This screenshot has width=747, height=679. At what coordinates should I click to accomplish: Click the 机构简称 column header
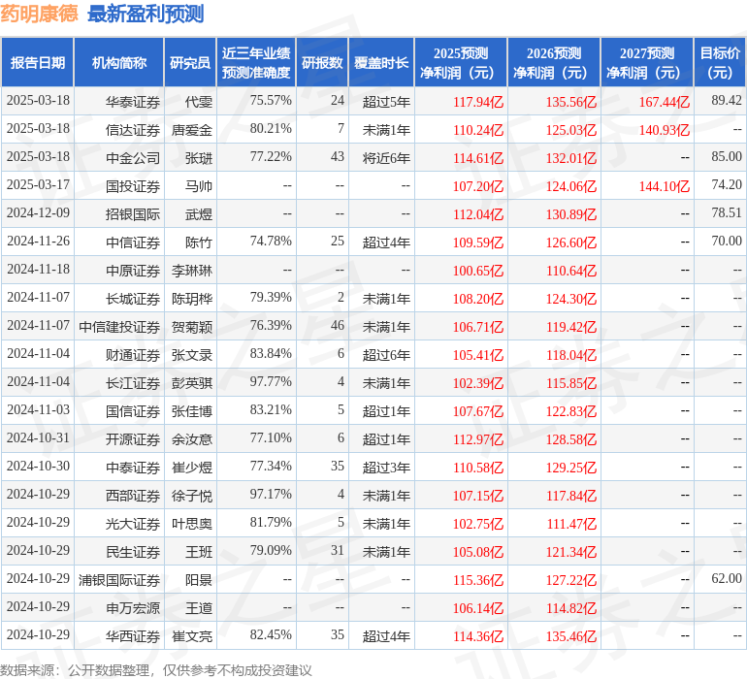pos(119,62)
